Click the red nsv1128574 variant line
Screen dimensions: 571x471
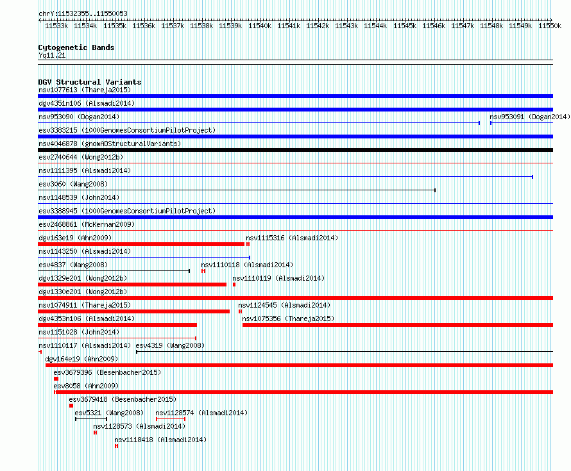tap(171, 419)
